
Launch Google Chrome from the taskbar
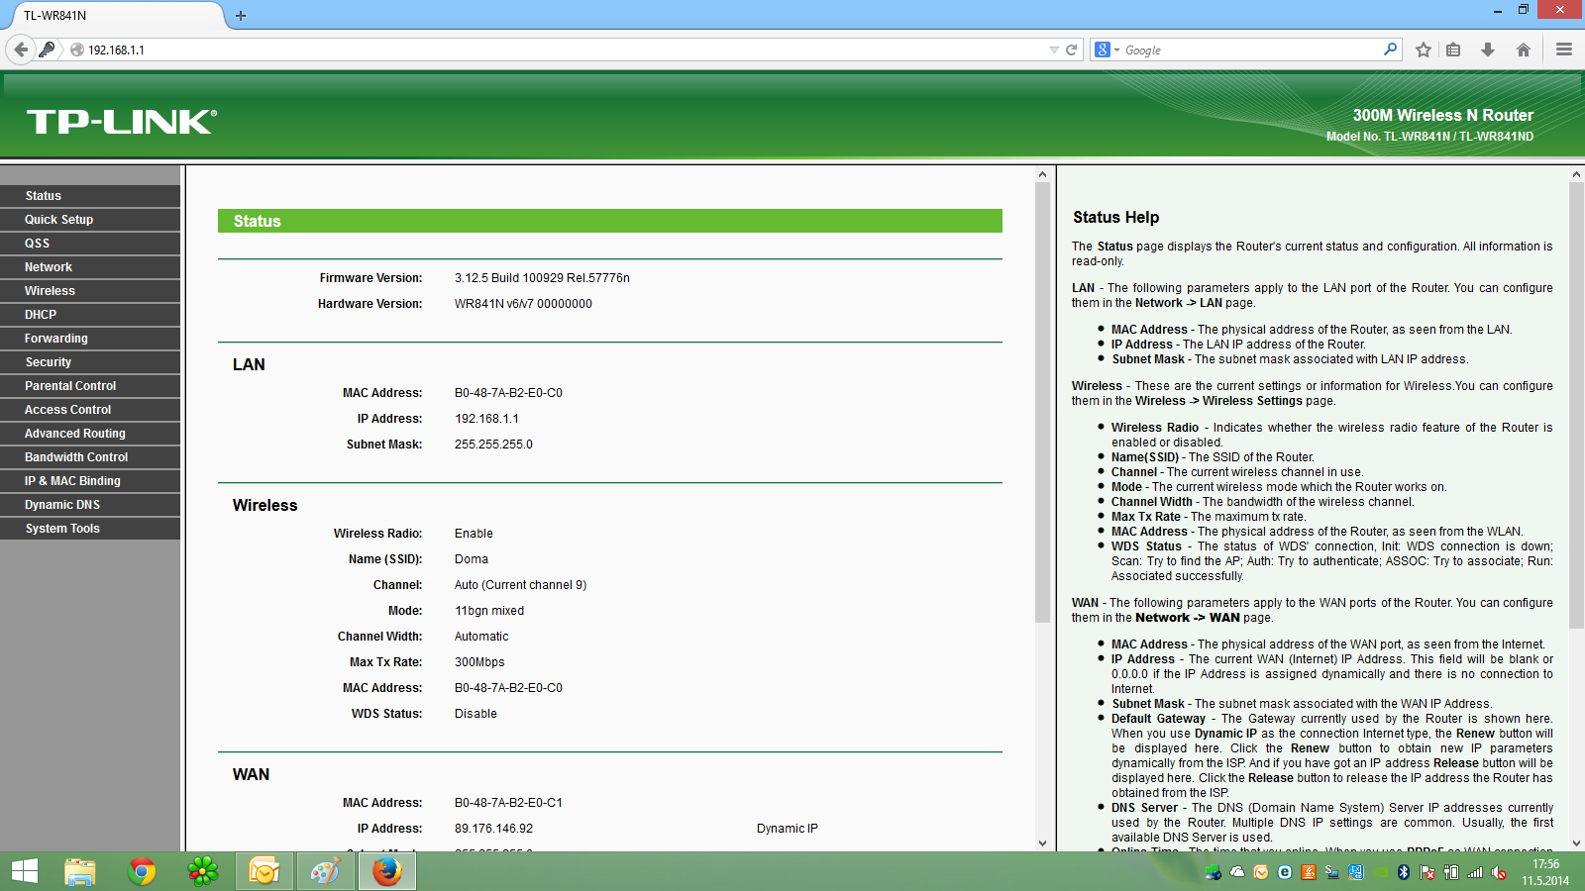click(x=142, y=871)
